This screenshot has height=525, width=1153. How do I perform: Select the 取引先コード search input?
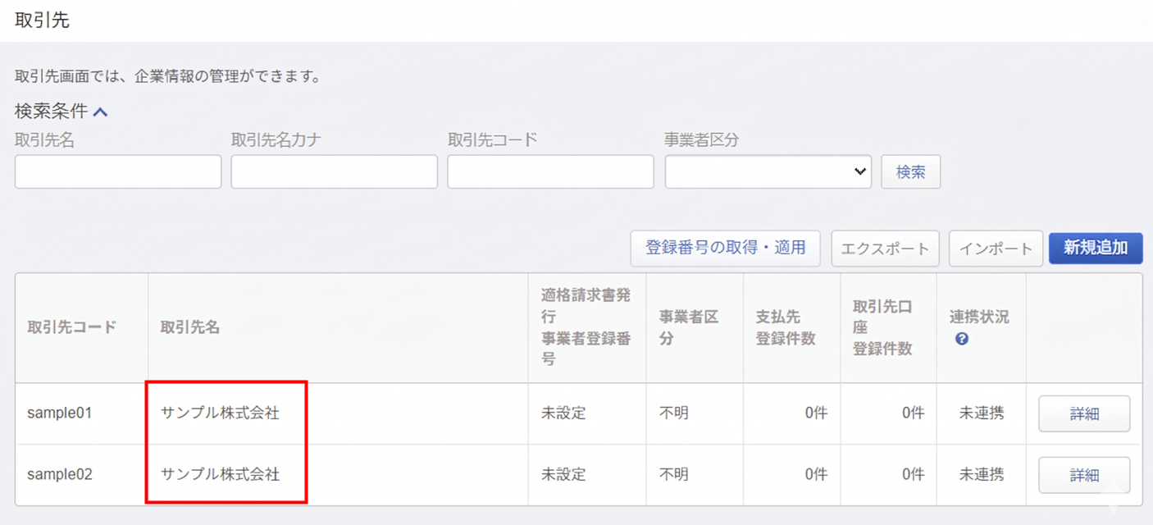coord(550,171)
